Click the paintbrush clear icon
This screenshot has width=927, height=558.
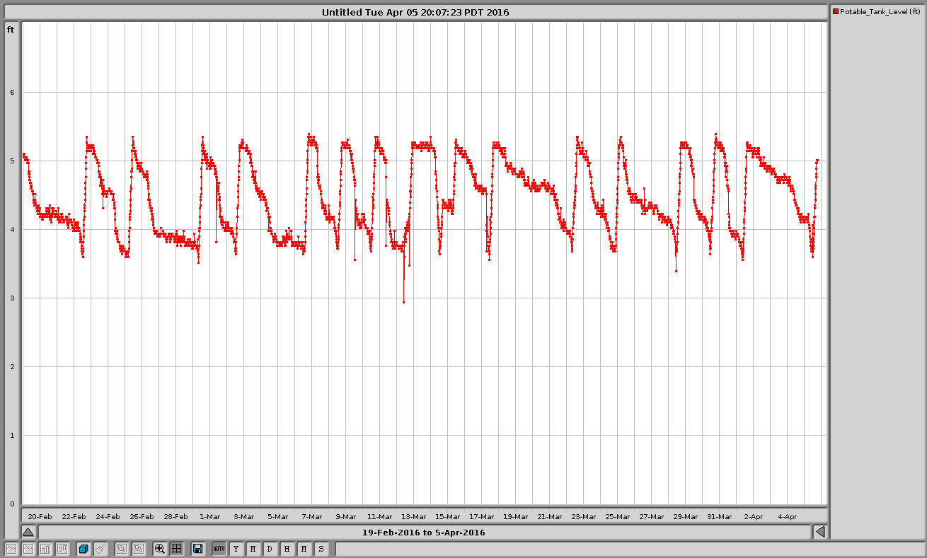100,549
